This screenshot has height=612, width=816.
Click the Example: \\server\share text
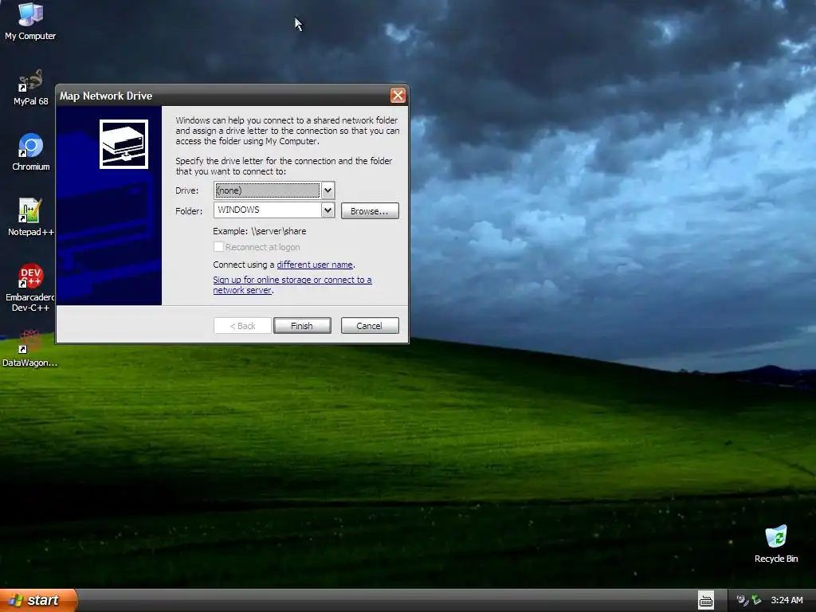(x=260, y=231)
